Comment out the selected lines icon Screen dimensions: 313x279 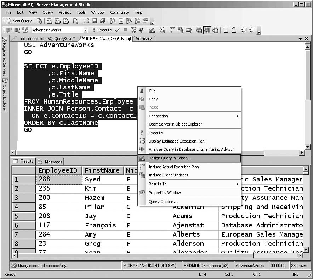(x=226, y=30)
